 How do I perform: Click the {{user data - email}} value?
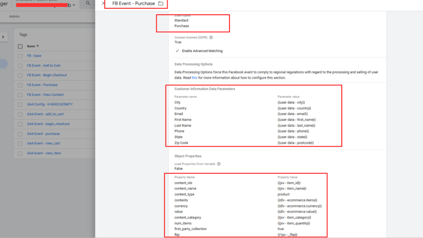click(293, 114)
